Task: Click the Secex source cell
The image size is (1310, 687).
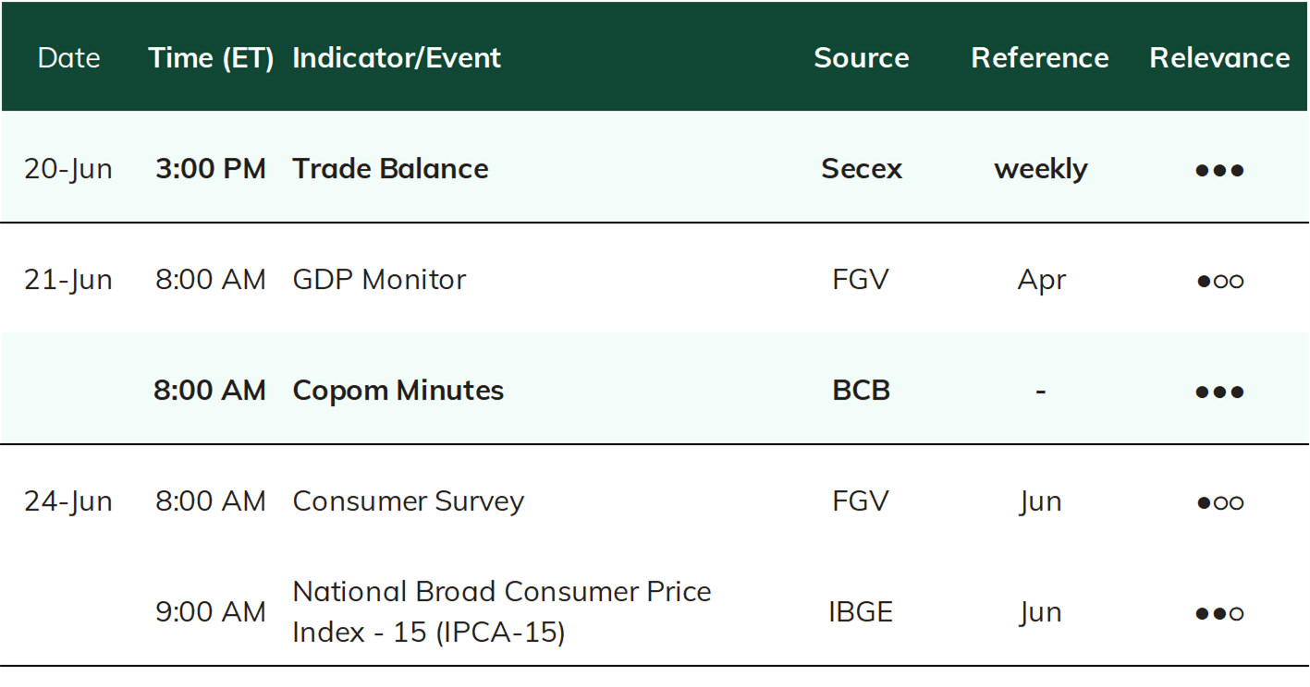Action: pyautogui.click(x=861, y=168)
